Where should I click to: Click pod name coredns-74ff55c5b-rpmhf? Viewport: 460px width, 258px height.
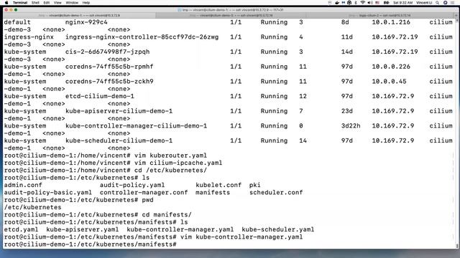[x=109, y=67]
